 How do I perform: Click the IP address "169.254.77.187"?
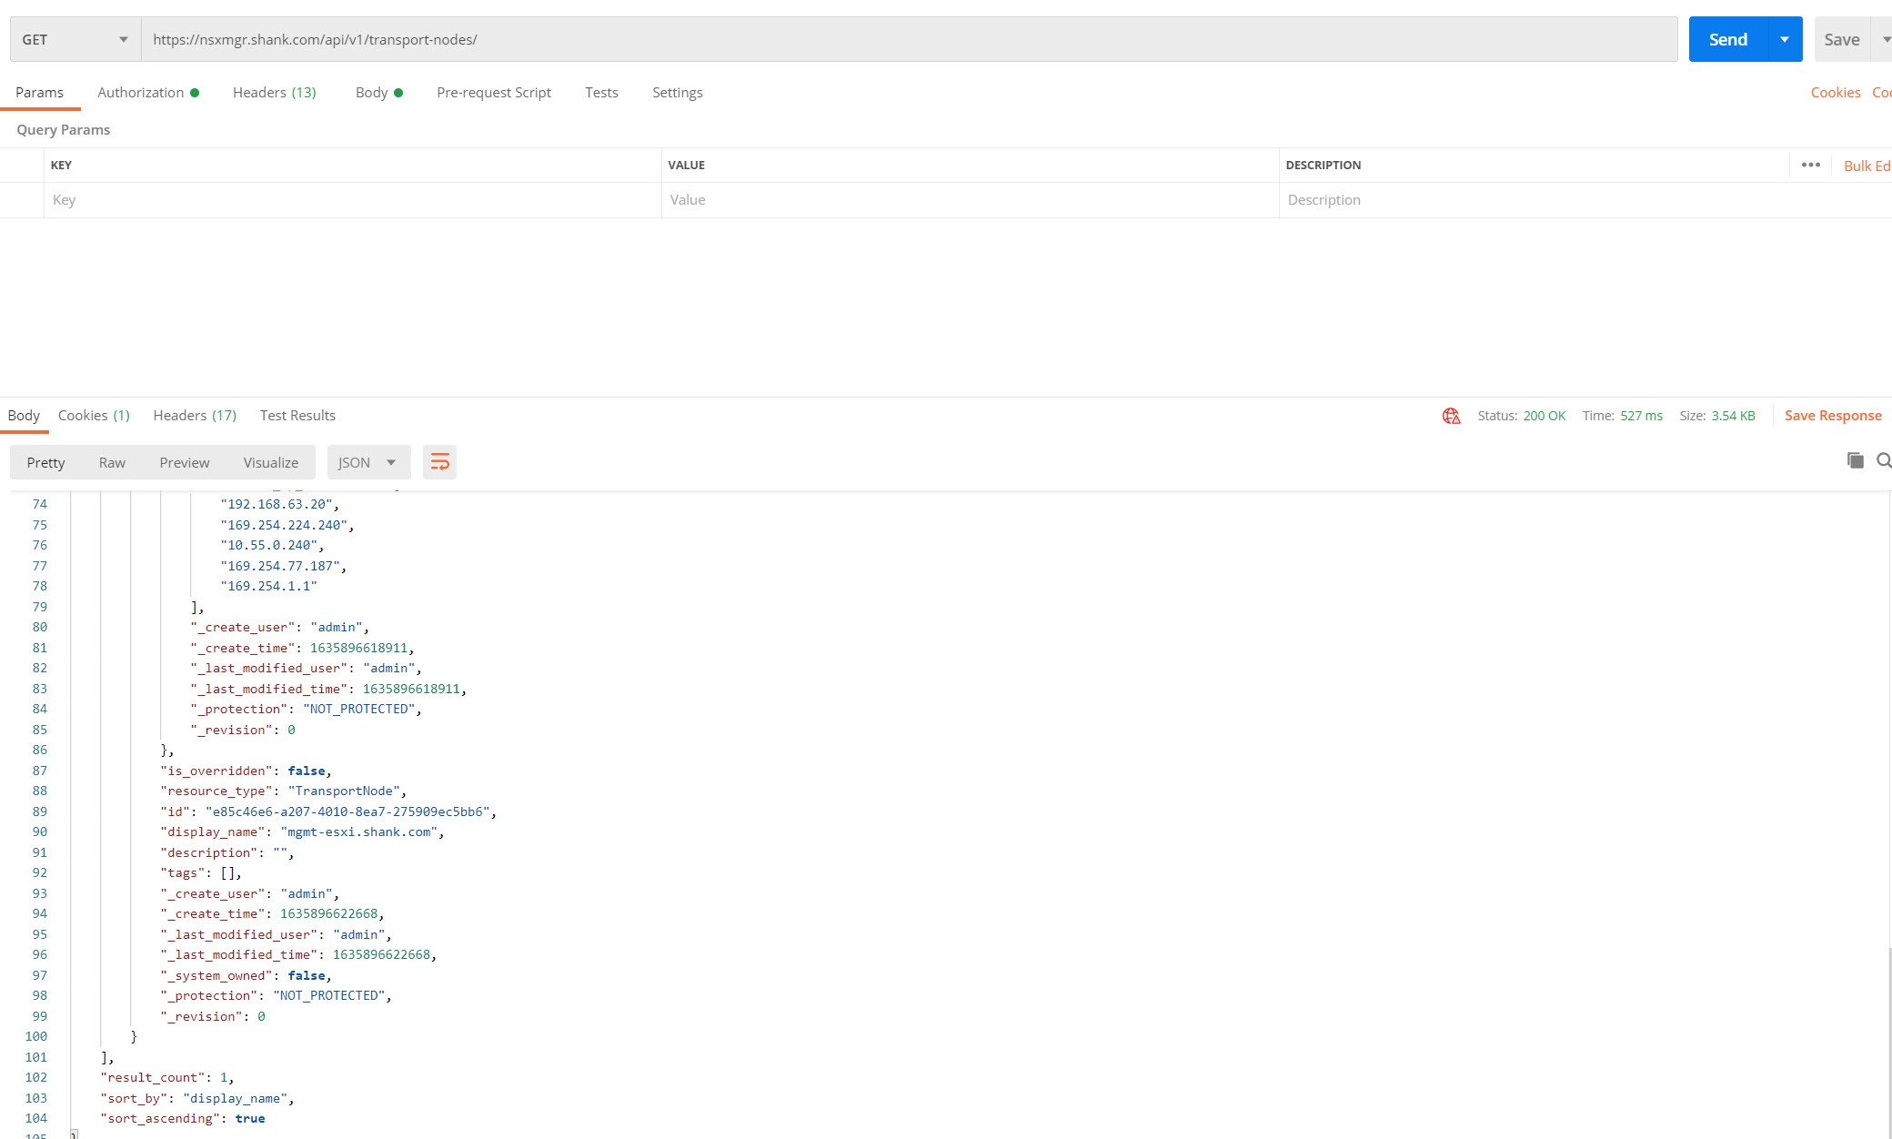(280, 566)
